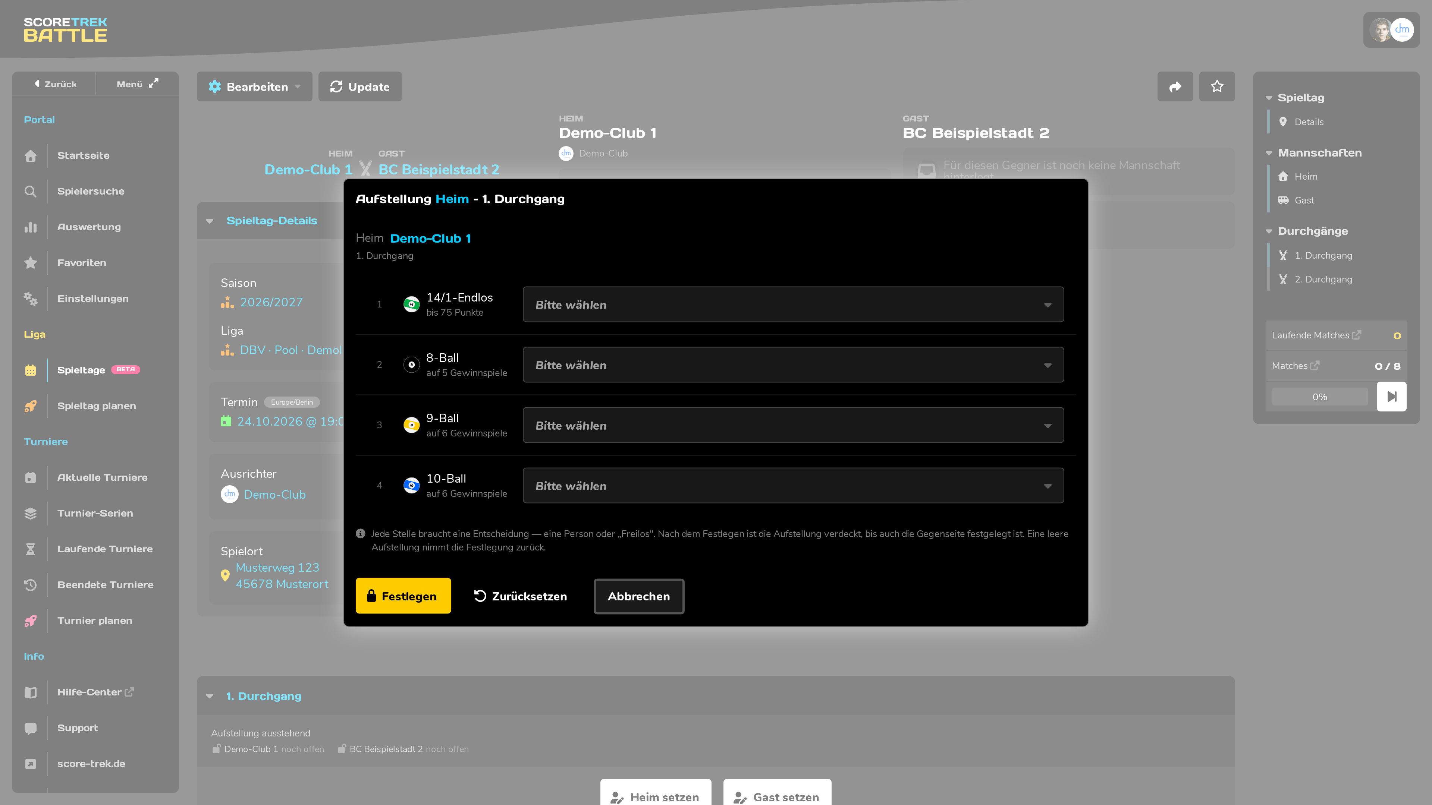Image resolution: width=1432 pixels, height=805 pixels.
Task: Jump to 2. Durchgang entry
Action: pos(1323,280)
